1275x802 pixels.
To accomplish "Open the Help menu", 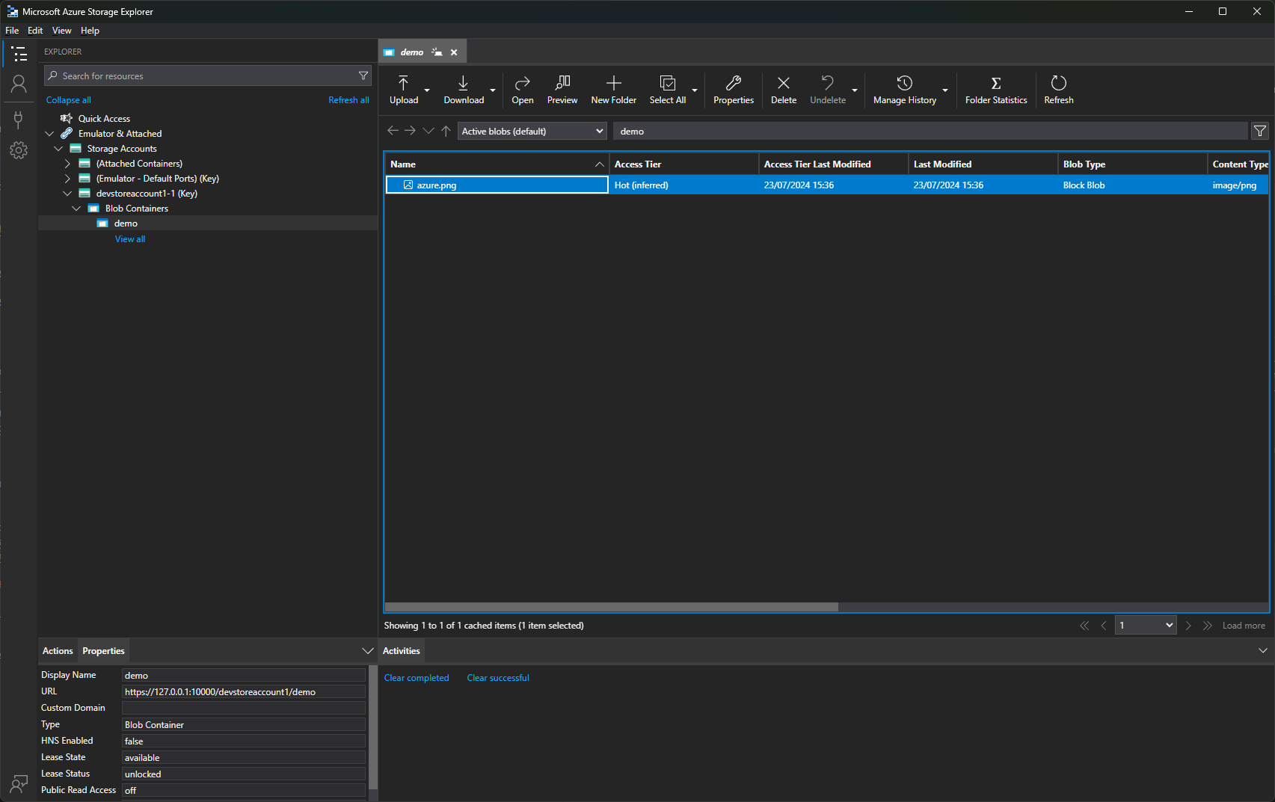I will 90,31.
